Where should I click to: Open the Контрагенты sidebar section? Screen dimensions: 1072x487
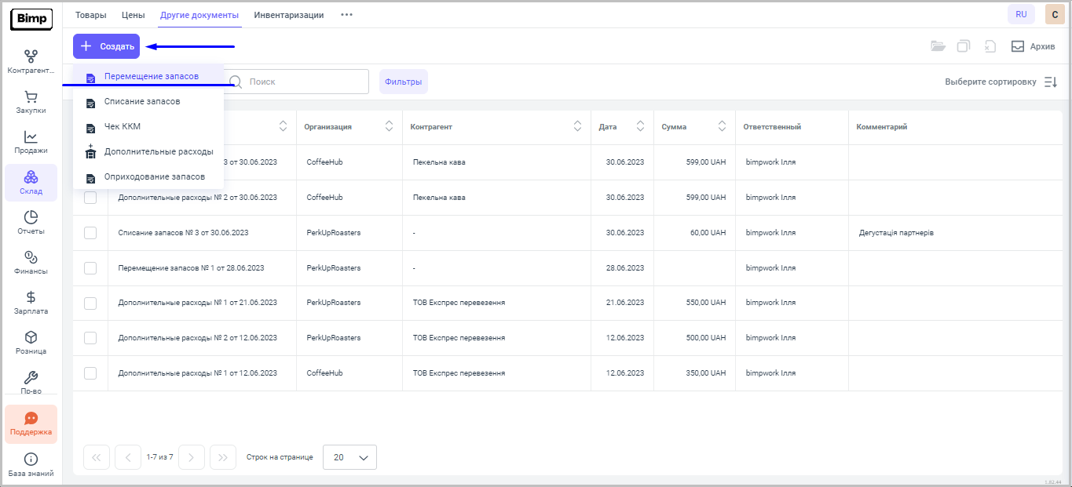click(x=31, y=62)
